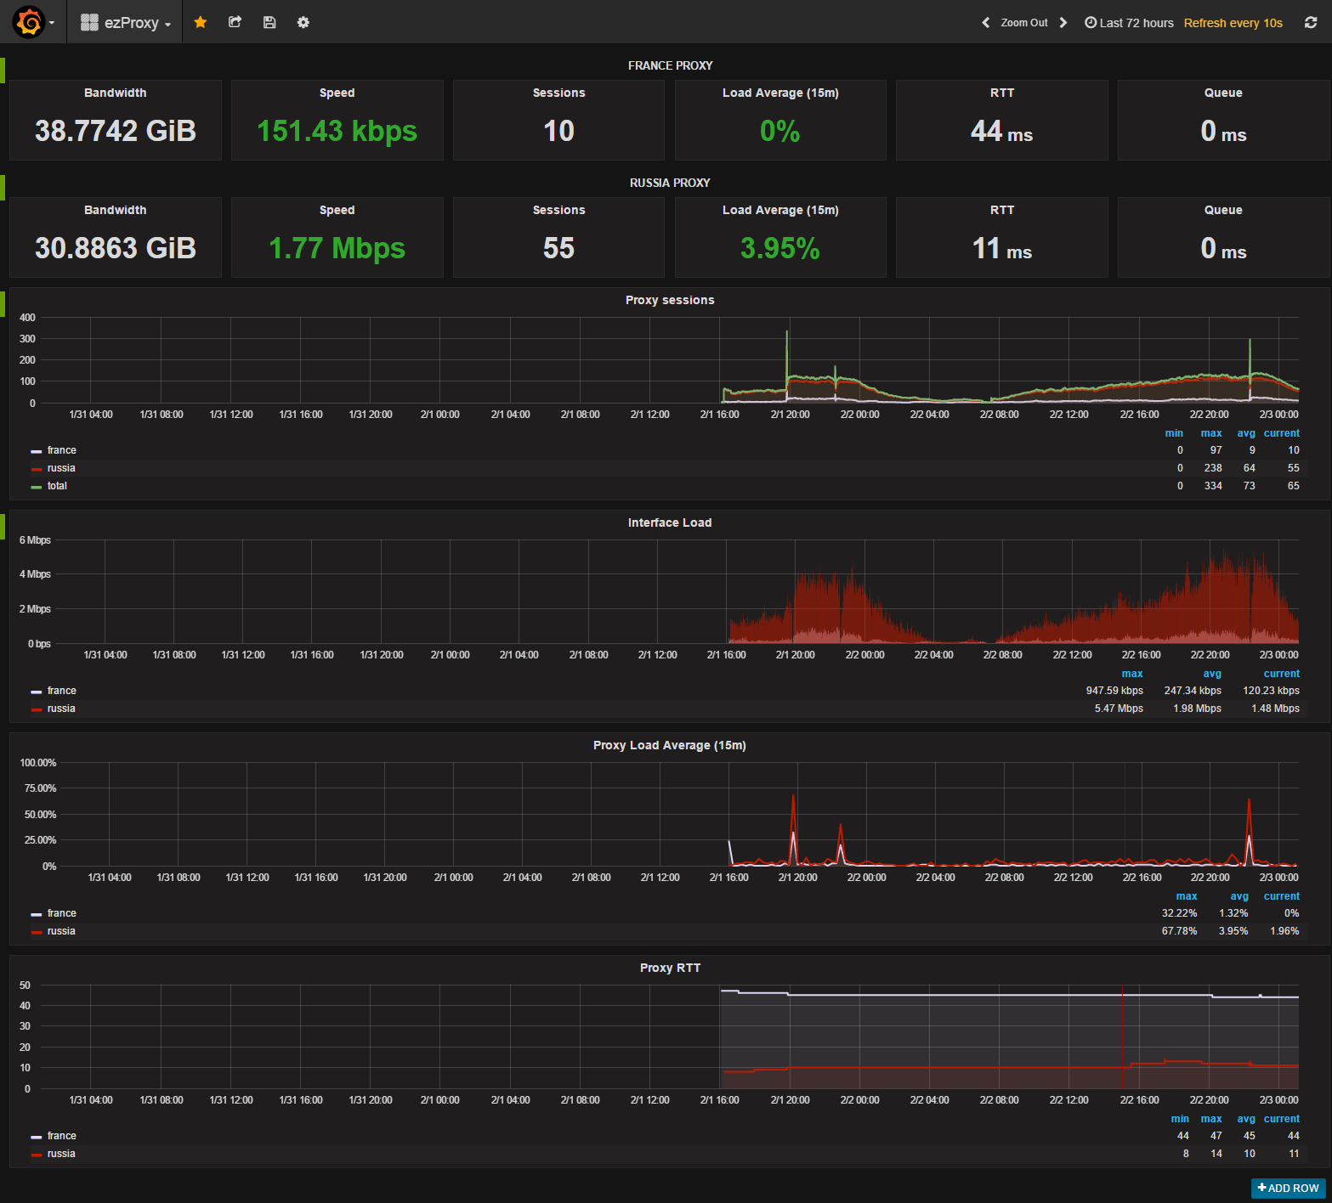This screenshot has width=1332, height=1203.
Task: Open Interface Load graph title menu
Action: pos(670,522)
